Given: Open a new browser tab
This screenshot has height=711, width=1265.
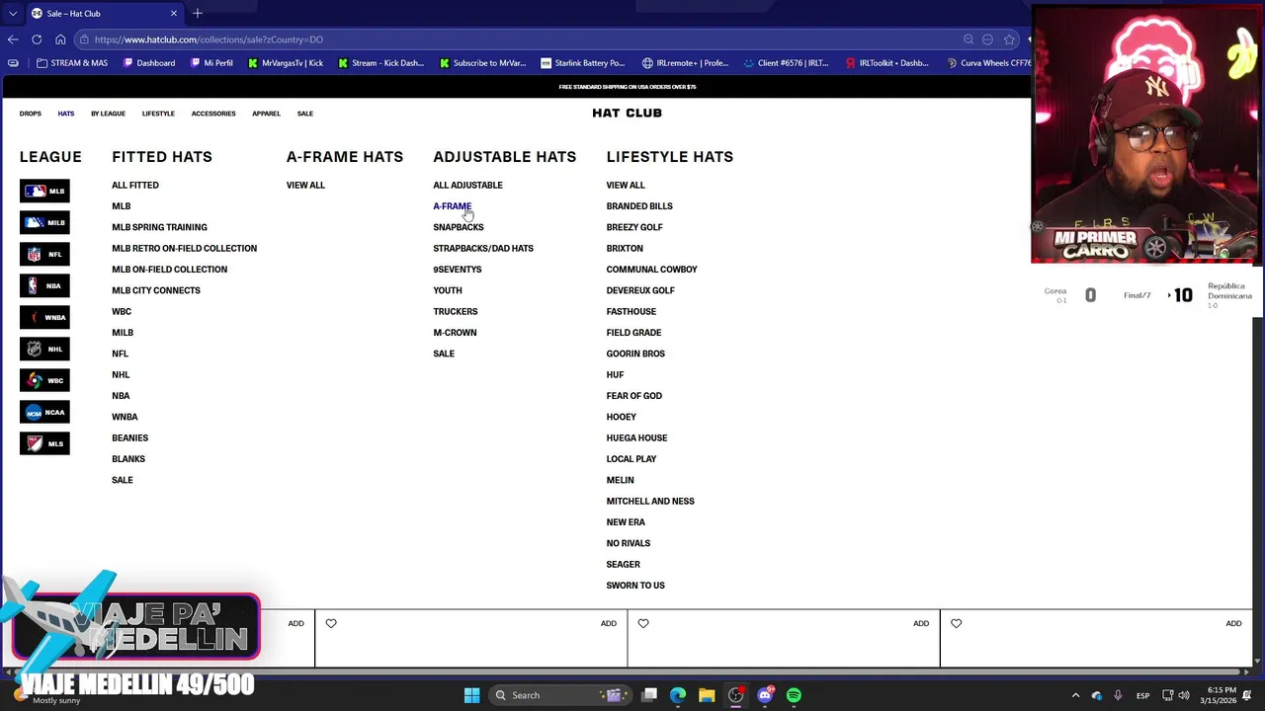Looking at the screenshot, I should [198, 13].
